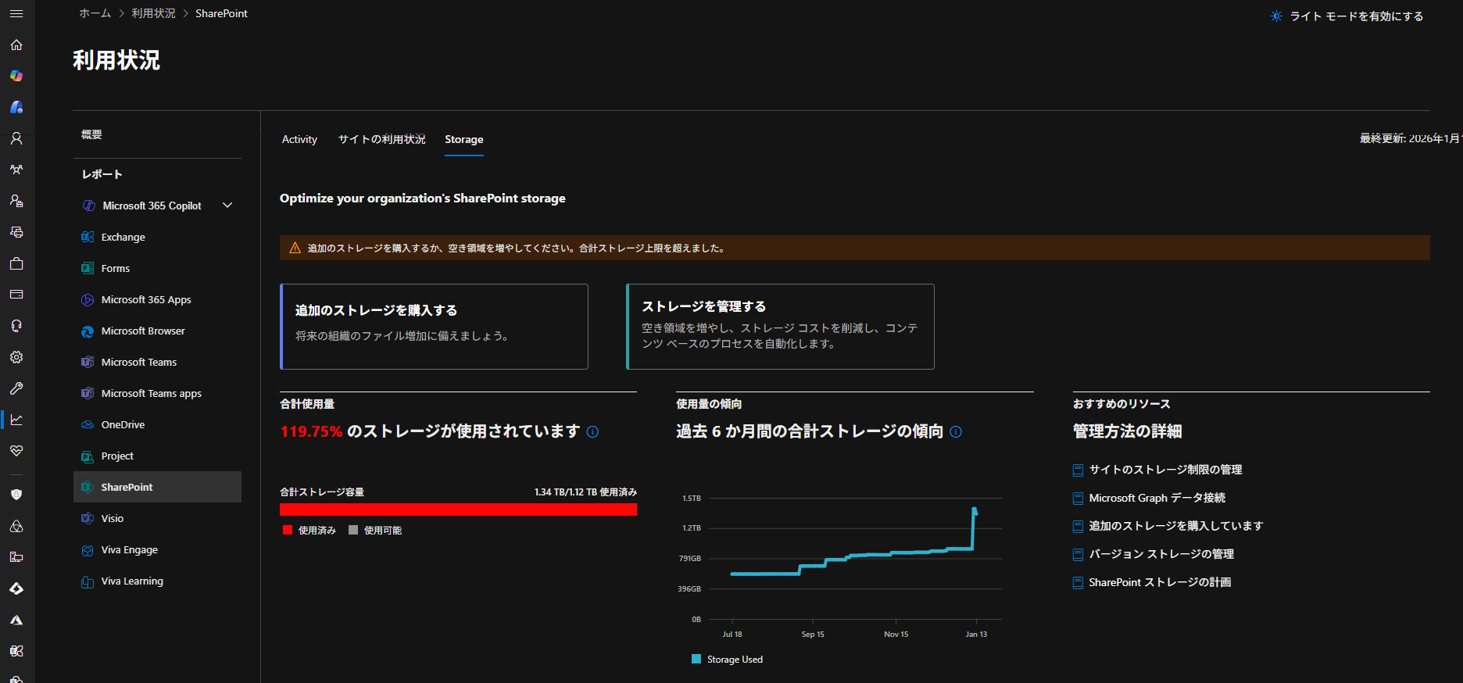Switch to the Activity tab
The height and width of the screenshot is (683, 1463).
(299, 140)
